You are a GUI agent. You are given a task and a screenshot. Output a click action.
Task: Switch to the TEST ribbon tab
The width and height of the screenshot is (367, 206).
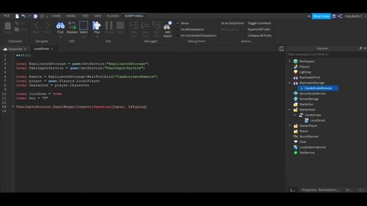click(x=85, y=16)
